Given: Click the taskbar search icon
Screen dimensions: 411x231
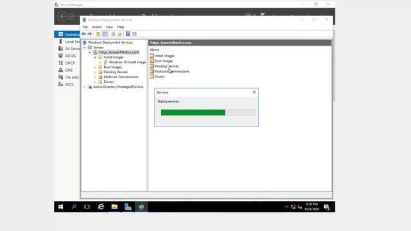Looking at the screenshot, I should click(74, 207).
